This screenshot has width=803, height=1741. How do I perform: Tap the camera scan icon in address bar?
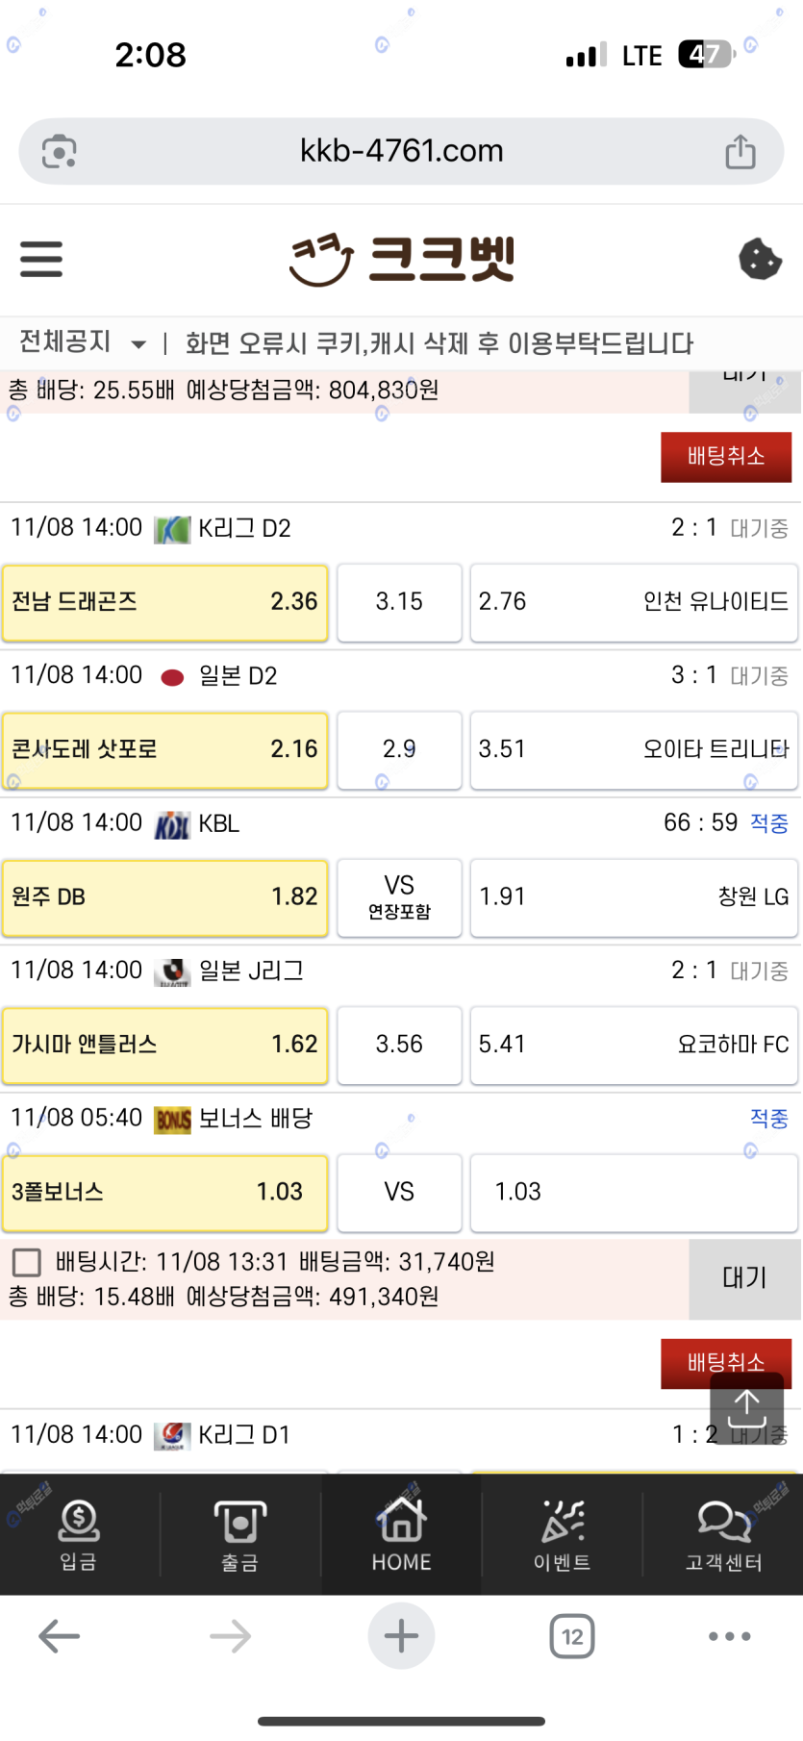click(60, 152)
